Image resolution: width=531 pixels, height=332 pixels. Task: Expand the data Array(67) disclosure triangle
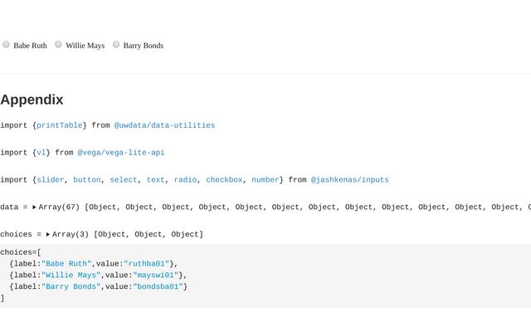tap(34, 207)
